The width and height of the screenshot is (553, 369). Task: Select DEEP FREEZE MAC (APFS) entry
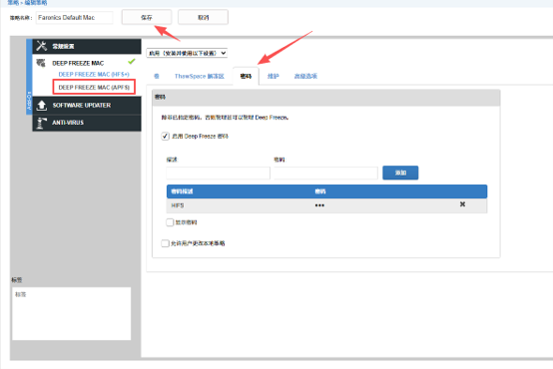[x=94, y=87]
